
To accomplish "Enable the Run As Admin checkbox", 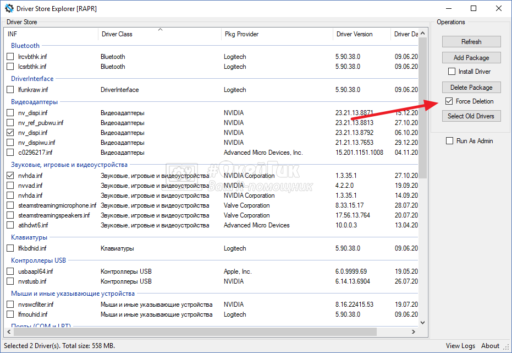I will [x=450, y=141].
